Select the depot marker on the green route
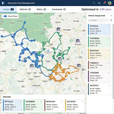This screenshot has width=114, height=114. (x=60, y=59)
